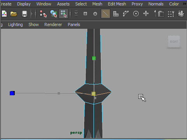The height and width of the screenshot is (140, 187).
Task: Click the yellow center manipulator handle
Action: coord(93,94)
